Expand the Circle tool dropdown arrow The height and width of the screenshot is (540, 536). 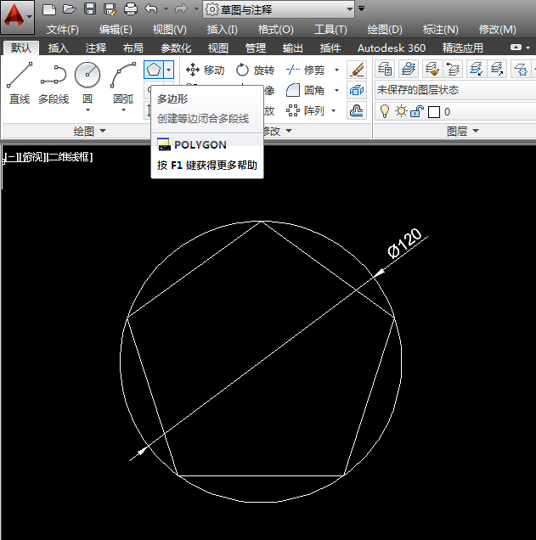tap(87, 110)
